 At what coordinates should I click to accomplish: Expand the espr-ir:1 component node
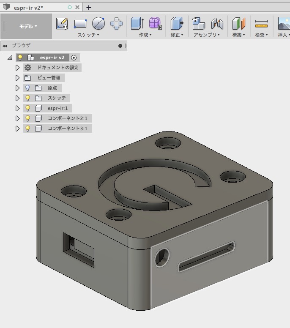[17, 108]
